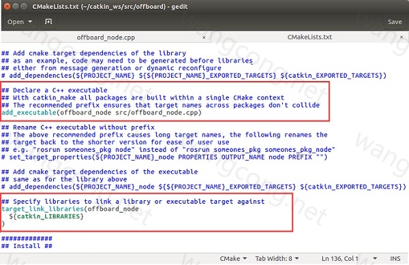Click the '## either from message generation' comment line
This screenshot has height=265, width=409.
pos(111,68)
